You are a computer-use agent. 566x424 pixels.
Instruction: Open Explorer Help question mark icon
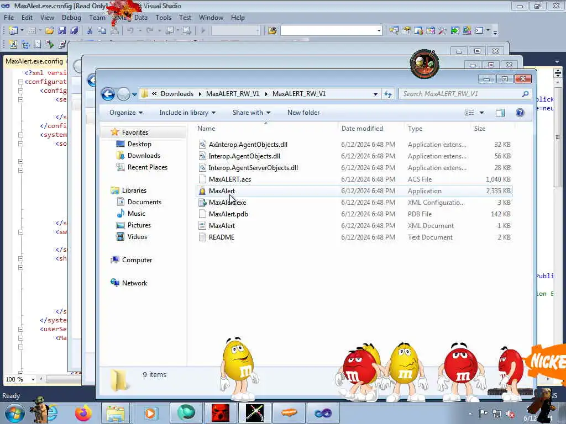coord(520,113)
